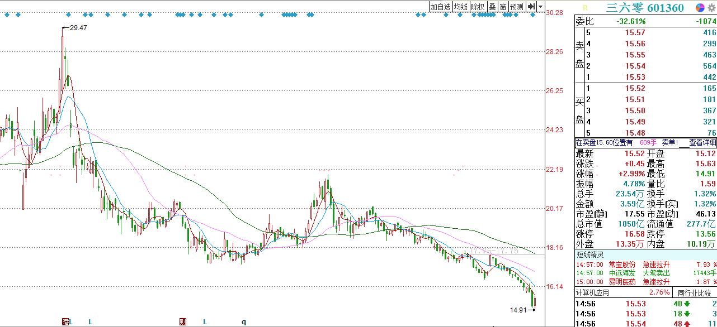This screenshot has width=717, height=327.
Task: Click the 预测 forecast button
Action: coord(516,7)
